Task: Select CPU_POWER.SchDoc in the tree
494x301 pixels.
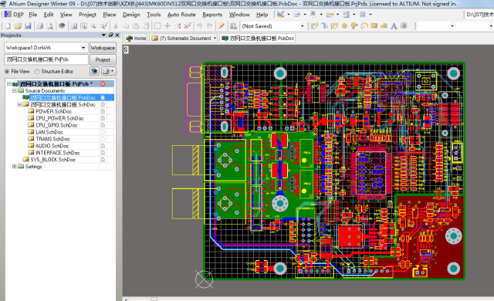Action: [x=59, y=118]
